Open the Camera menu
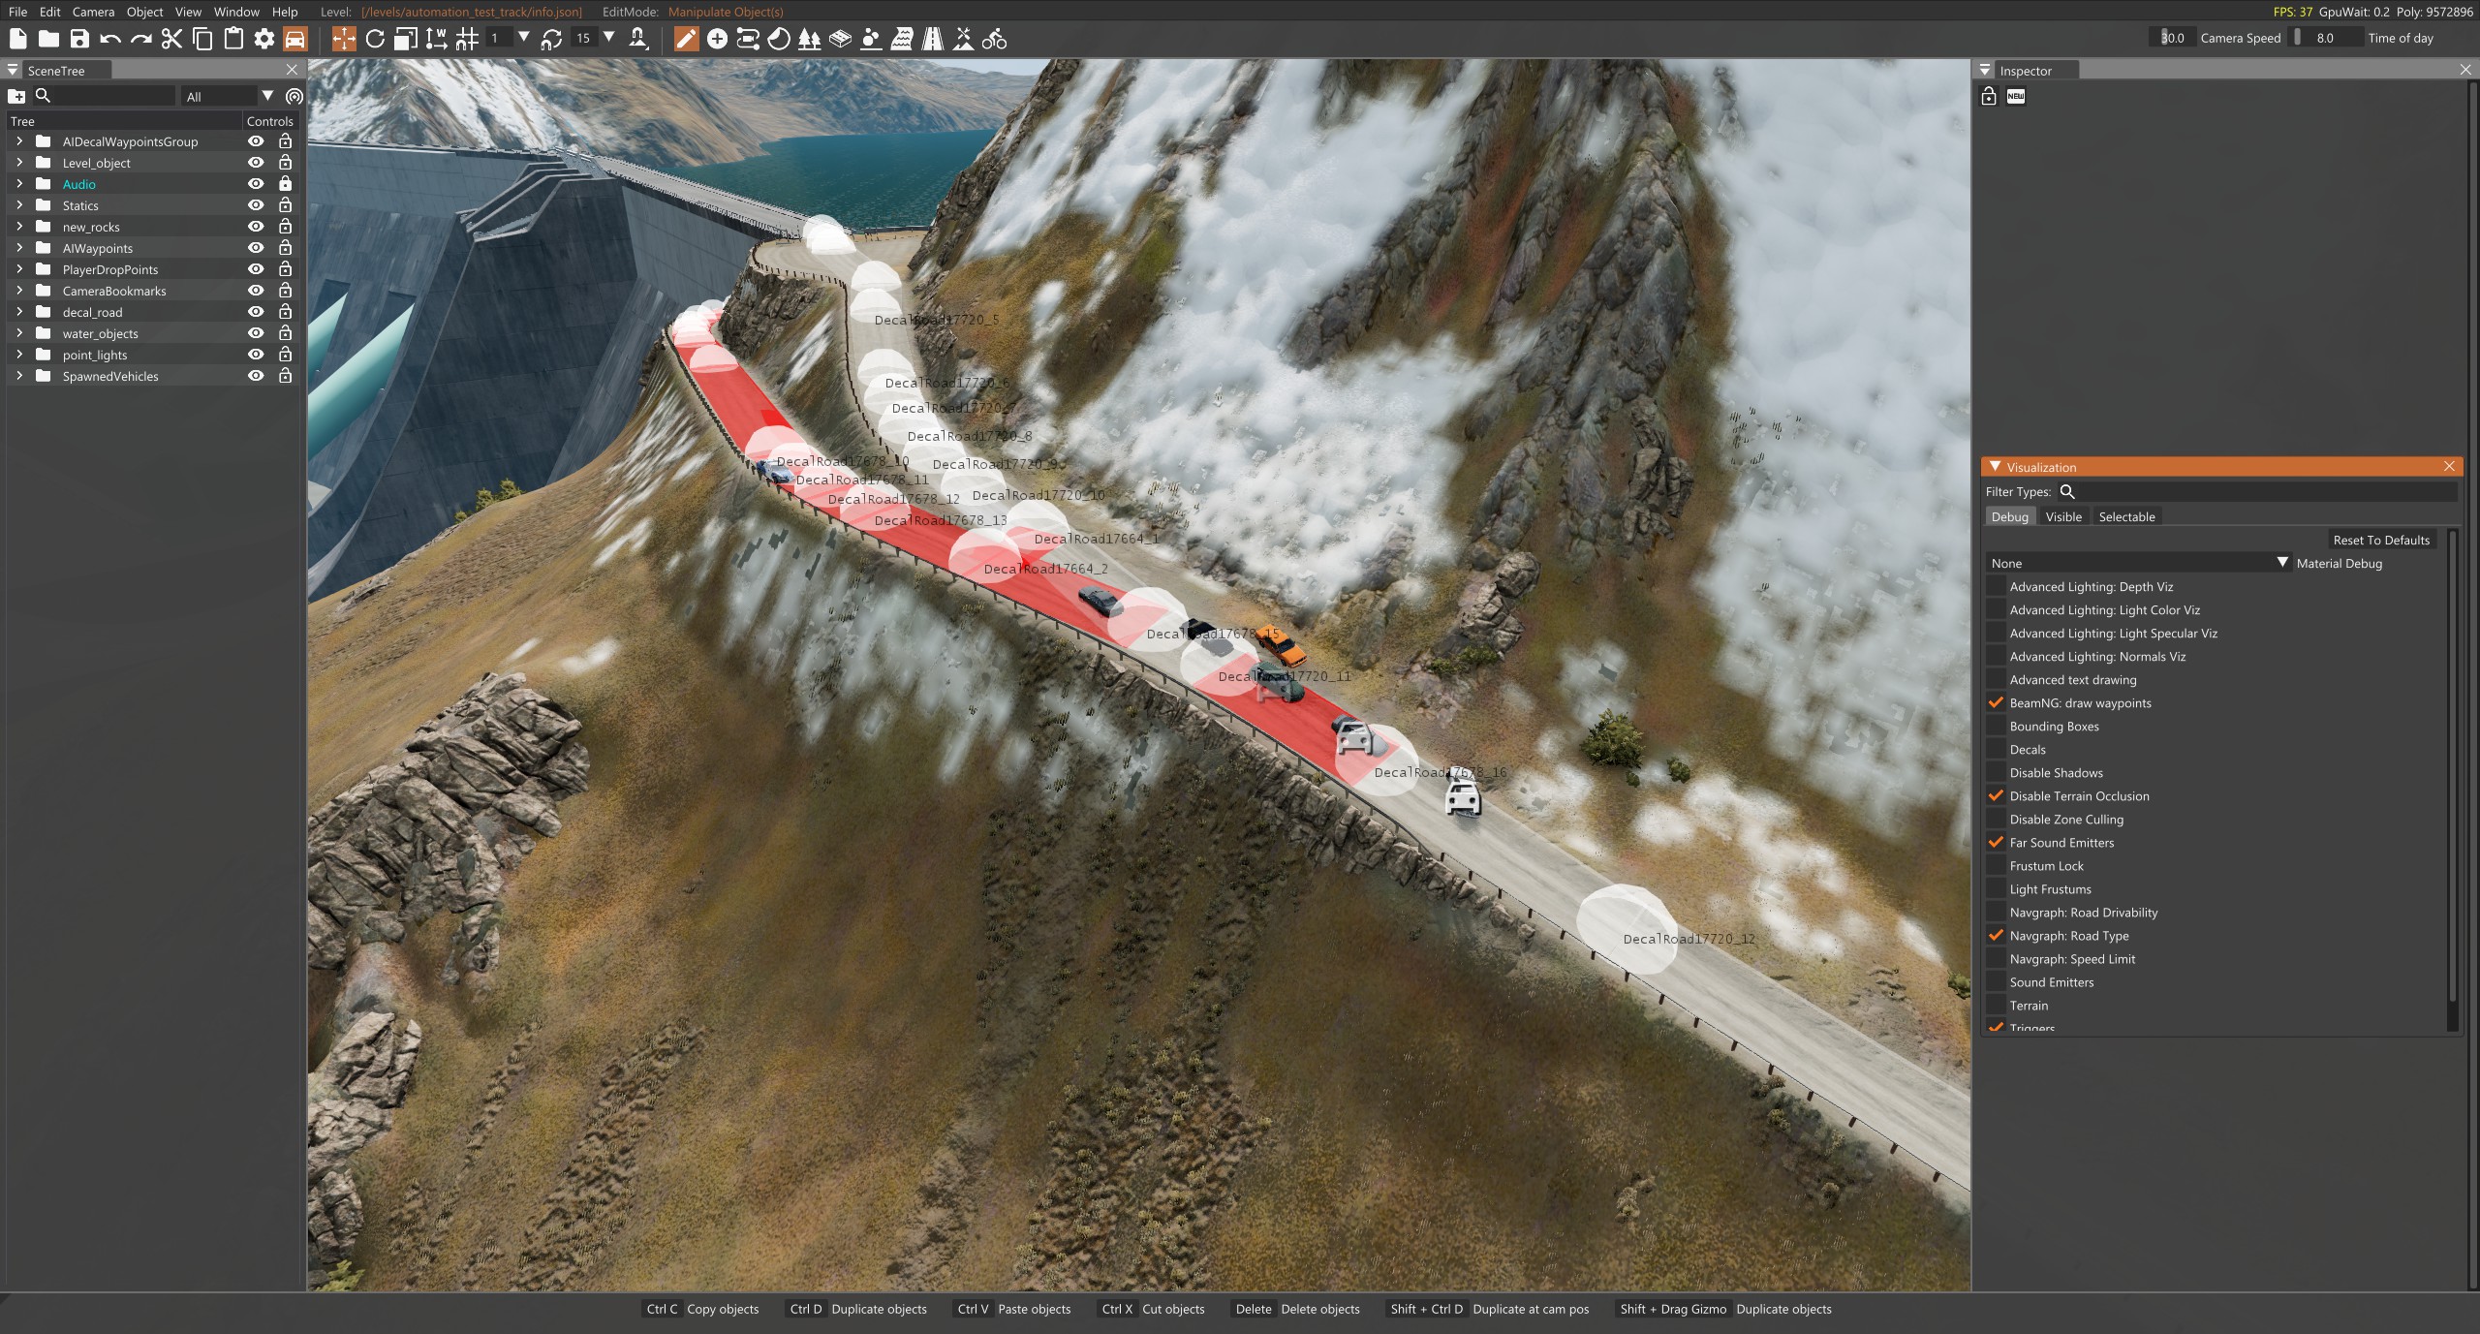The image size is (2480, 1334). click(x=93, y=12)
